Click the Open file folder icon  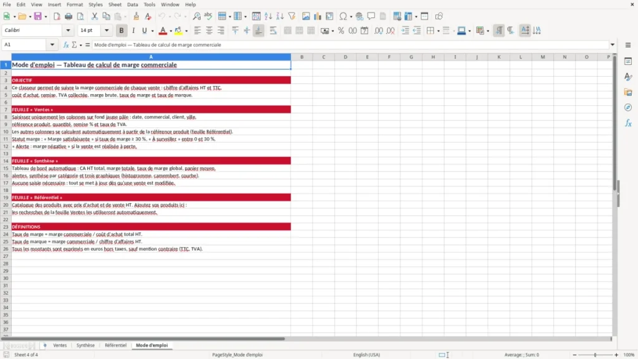(22, 16)
